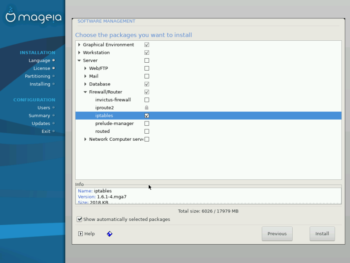The image size is (350, 263).
Task: Select the Graphical Environment row label
Action: [x=108, y=45]
